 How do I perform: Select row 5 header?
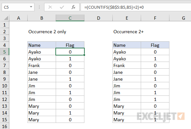tap(5, 52)
